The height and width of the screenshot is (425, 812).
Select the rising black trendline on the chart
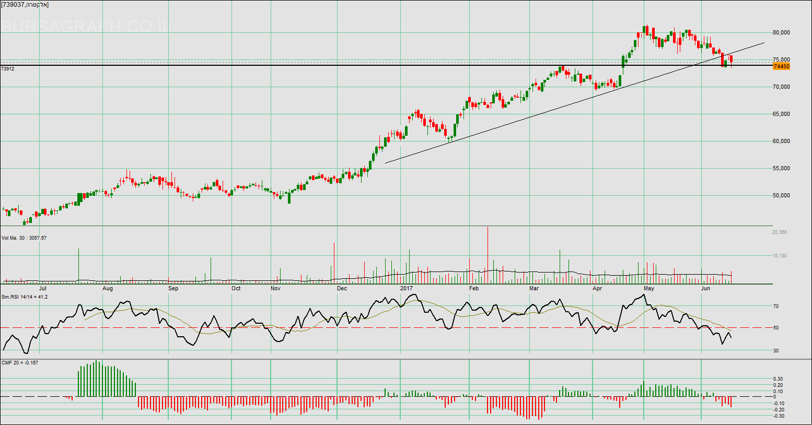pyautogui.click(x=575, y=103)
